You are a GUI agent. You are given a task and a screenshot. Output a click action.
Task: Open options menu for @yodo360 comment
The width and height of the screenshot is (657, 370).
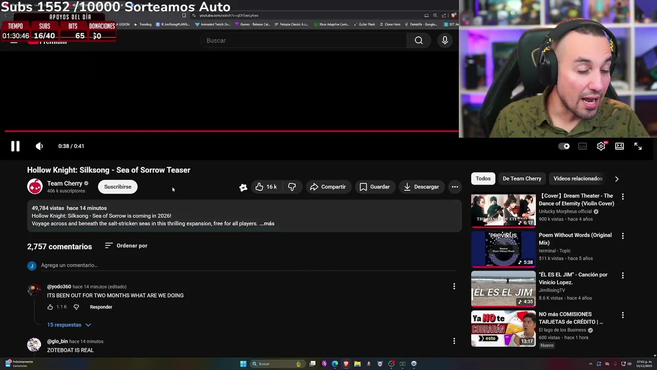pos(454,286)
